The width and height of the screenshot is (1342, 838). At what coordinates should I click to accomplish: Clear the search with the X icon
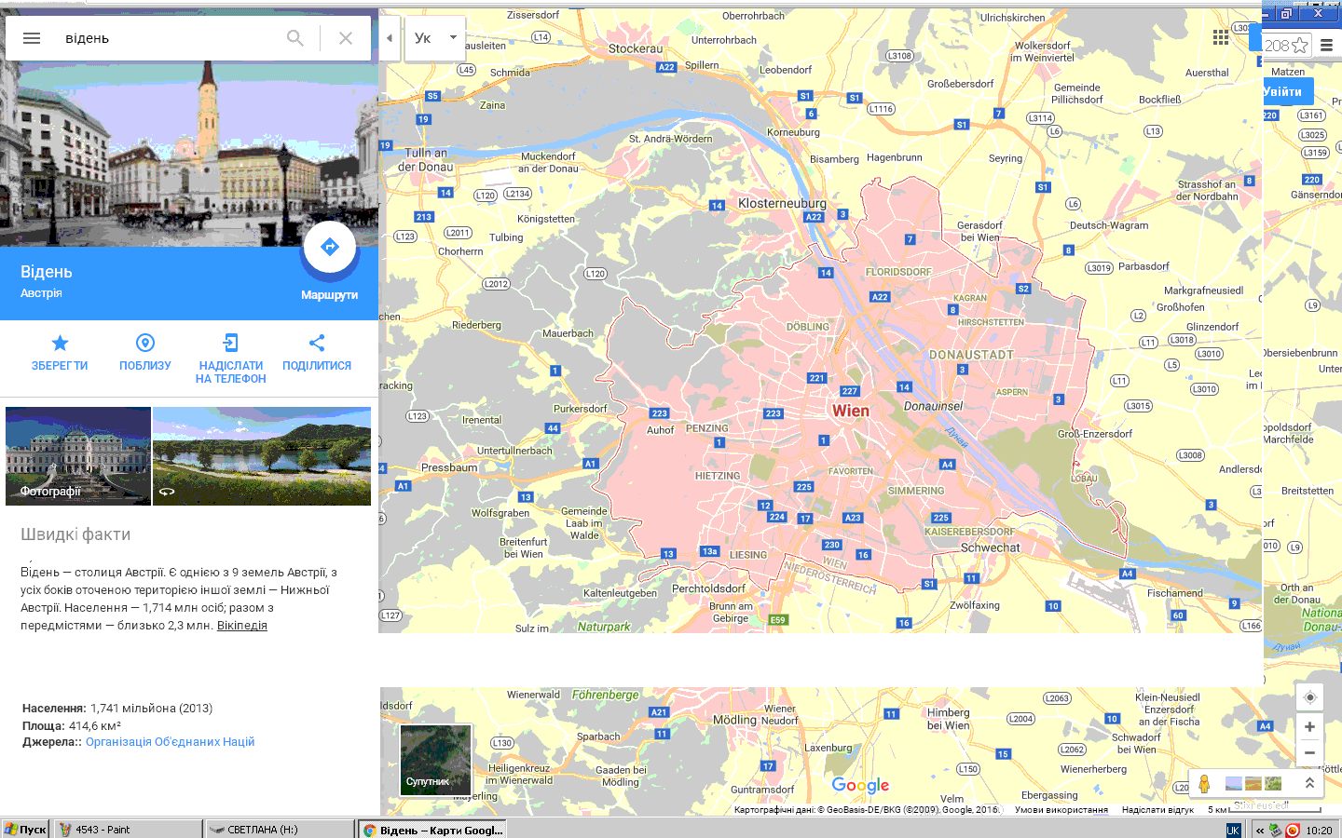[x=346, y=38]
